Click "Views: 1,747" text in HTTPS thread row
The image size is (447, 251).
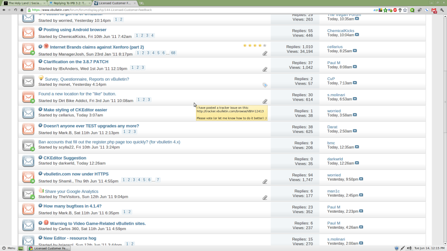301,180
